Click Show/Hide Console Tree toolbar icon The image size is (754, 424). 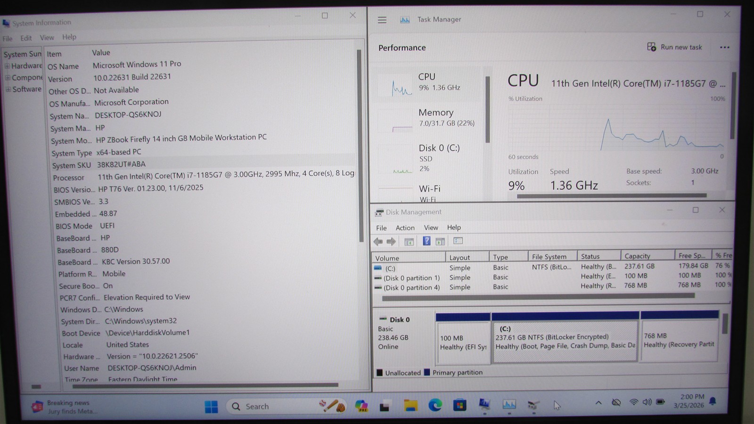(409, 242)
